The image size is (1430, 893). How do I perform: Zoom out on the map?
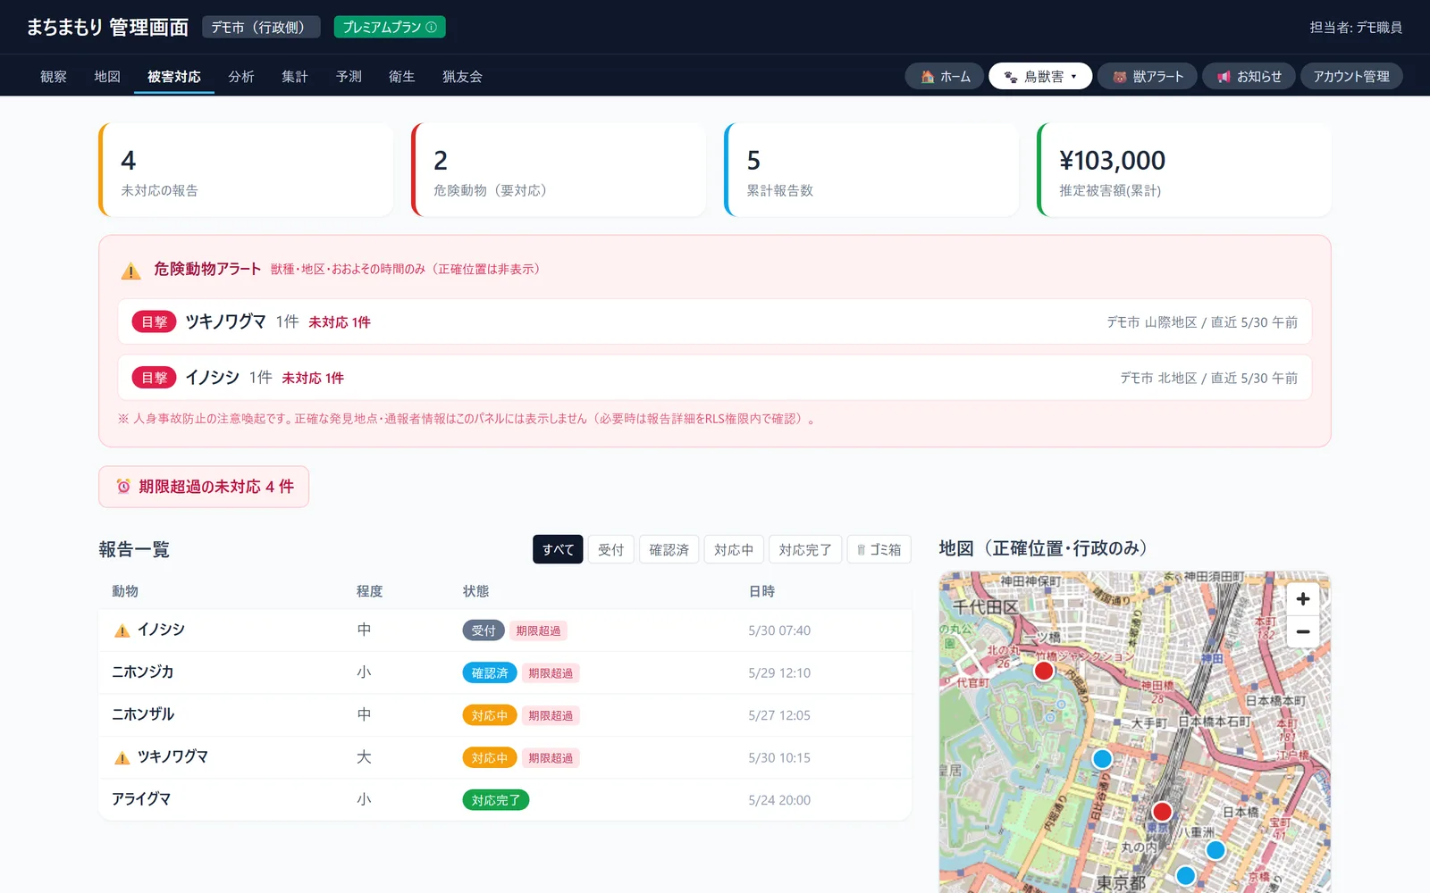[x=1302, y=631]
